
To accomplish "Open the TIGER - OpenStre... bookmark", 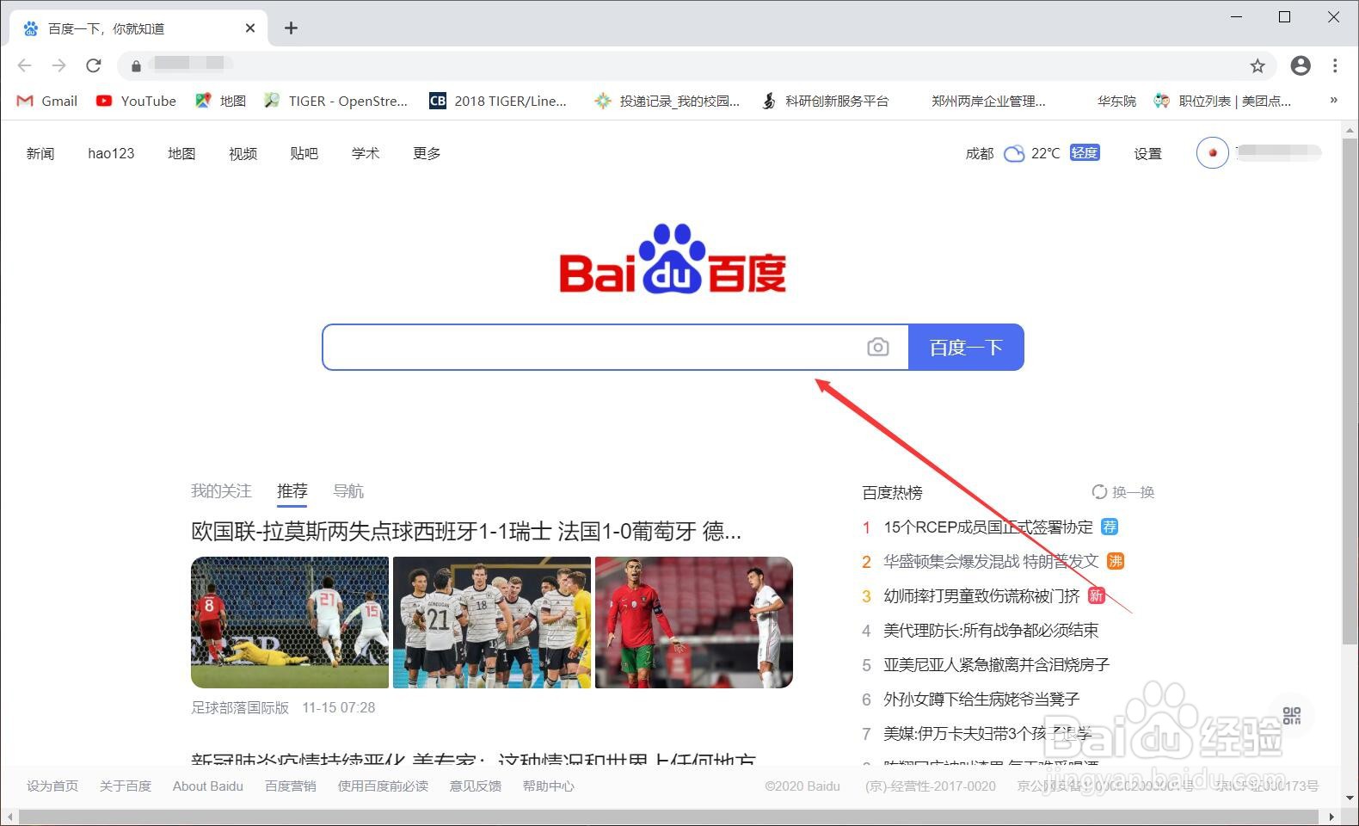I will 336,101.
